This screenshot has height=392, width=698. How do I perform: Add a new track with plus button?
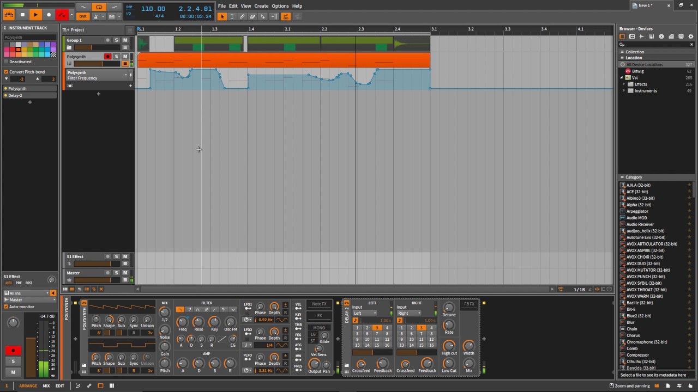[x=99, y=94]
